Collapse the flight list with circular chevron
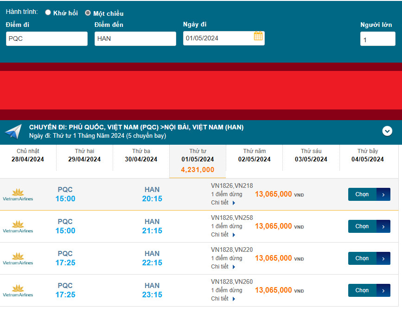Image resolution: width=402 pixels, height=314 pixels. 387,131
